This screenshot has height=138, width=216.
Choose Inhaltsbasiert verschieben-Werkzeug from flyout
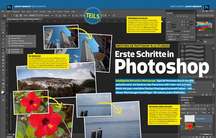(x=22, y=43)
